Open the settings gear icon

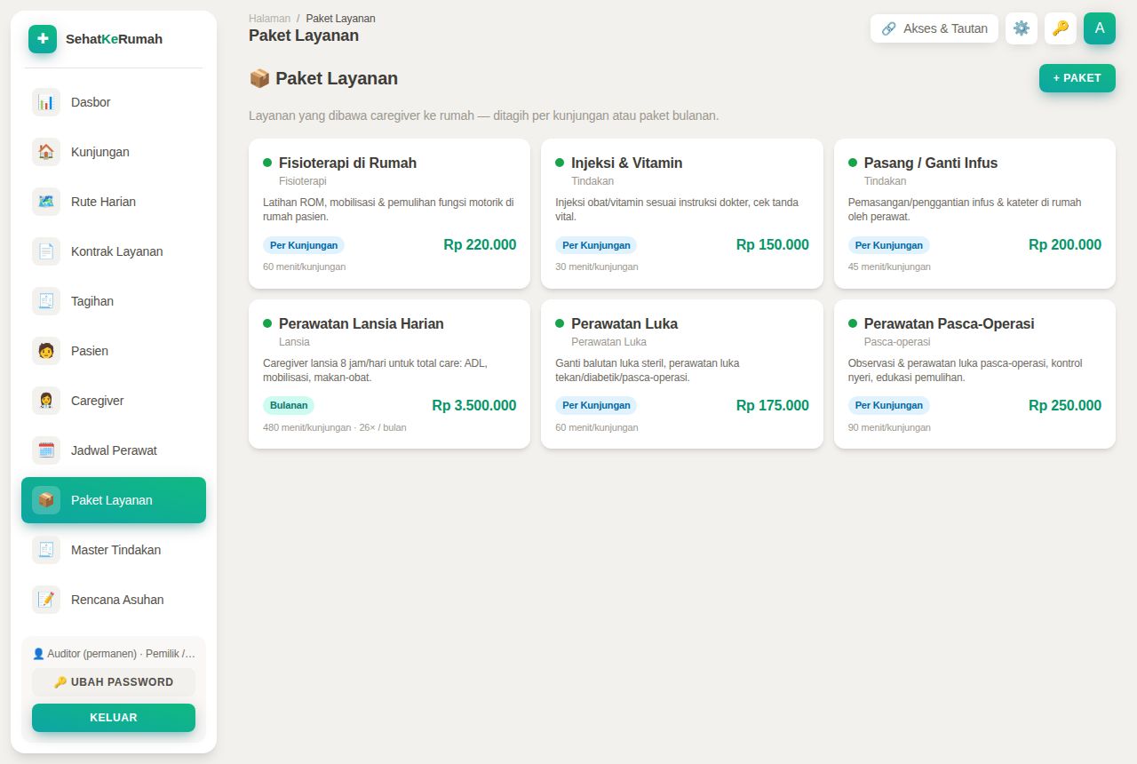(1022, 28)
